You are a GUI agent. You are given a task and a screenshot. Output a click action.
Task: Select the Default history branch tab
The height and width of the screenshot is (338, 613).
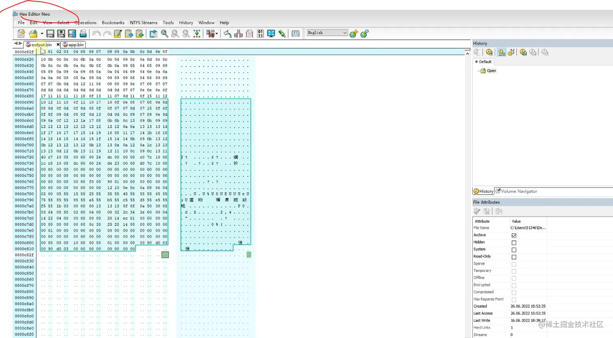[x=483, y=62]
